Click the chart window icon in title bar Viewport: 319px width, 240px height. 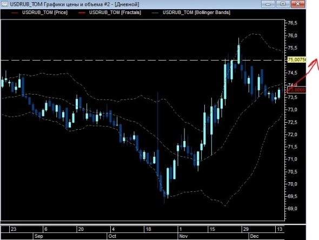pos(4,4)
